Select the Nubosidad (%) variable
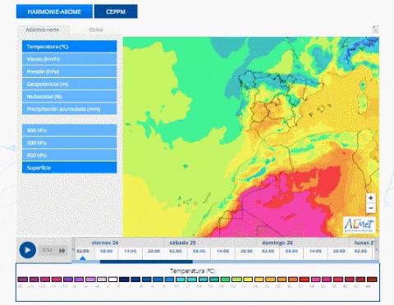Image resolution: width=394 pixels, height=305 pixels. (70, 97)
